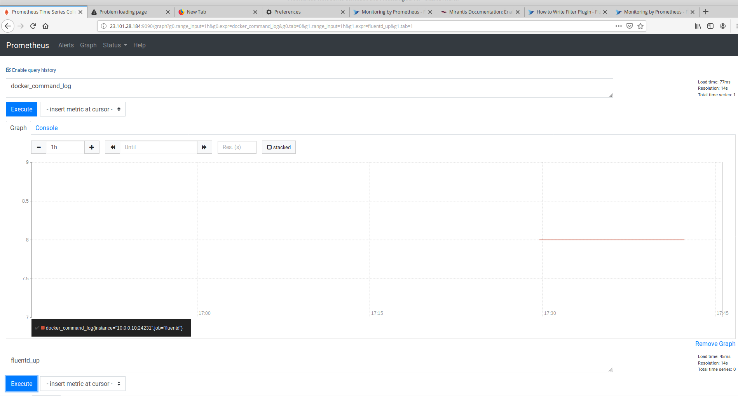Screen dimensions: 738x396
Task: Click the red legend color swatch
Action: point(43,328)
